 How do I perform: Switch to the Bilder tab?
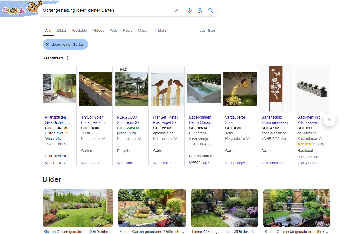click(x=62, y=31)
